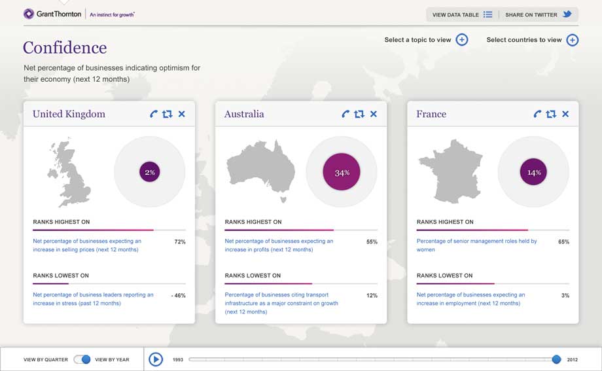Toggle between quarter and year view
The image size is (602, 371).
point(82,359)
